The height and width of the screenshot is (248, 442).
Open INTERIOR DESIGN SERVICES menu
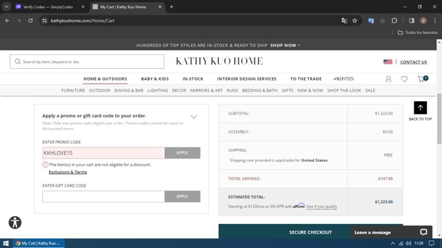pyautogui.click(x=247, y=79)
